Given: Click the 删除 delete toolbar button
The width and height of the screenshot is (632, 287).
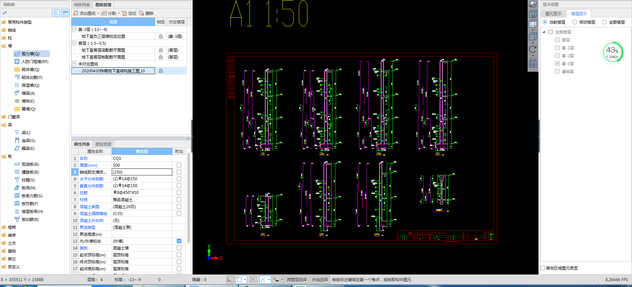Looking at the screenshot, I should 146,13.
